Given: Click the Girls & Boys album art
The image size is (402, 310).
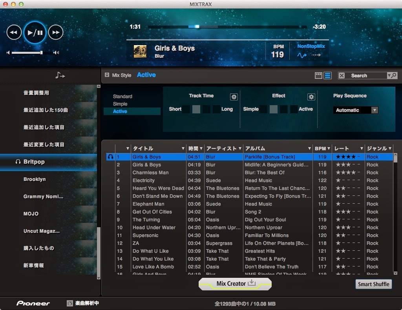Looking at the screenshot, I should tap(140, 51).
